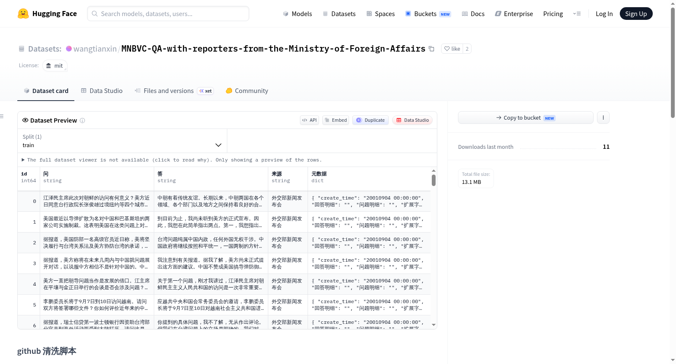Switch to the Community tab
676x364 pixels.
247,91
